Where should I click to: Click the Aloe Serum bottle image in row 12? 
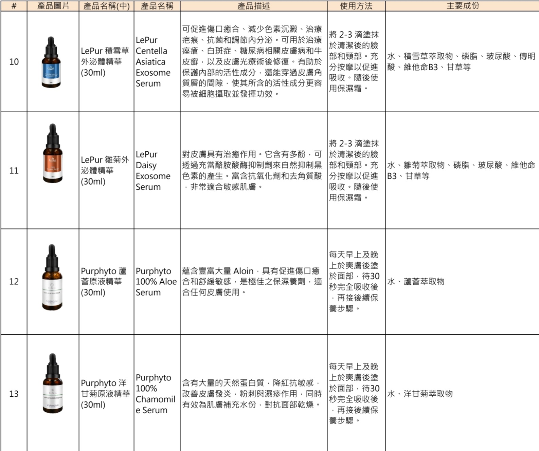click(52, 277)
